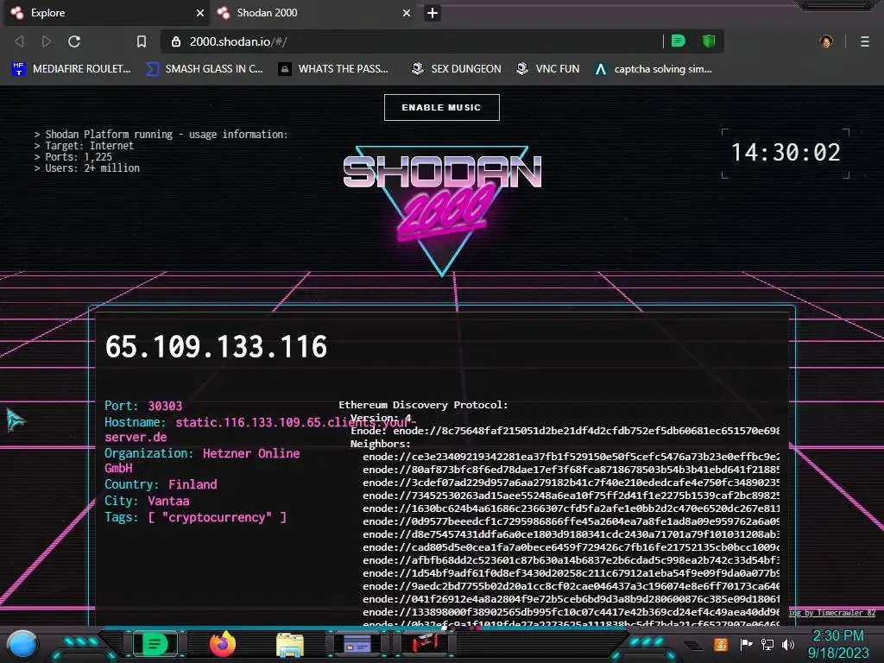Viewport: 884px width, 663px height.
Task: Click the 'Users: 2+ million' line
Action: pyautogui.click(x=87, y=168)
